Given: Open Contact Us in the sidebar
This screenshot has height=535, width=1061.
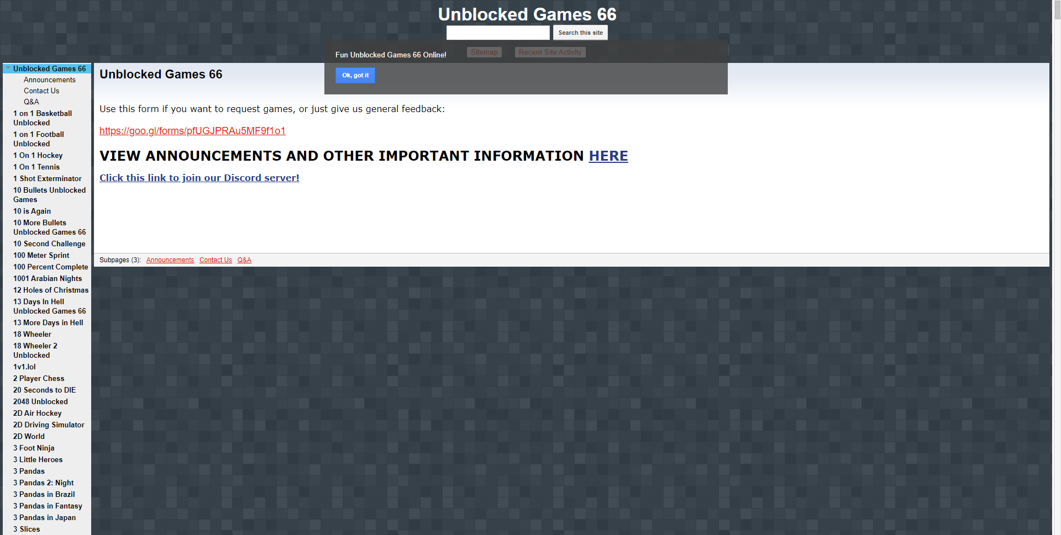Looking at the screenshot, I should 41,91.
